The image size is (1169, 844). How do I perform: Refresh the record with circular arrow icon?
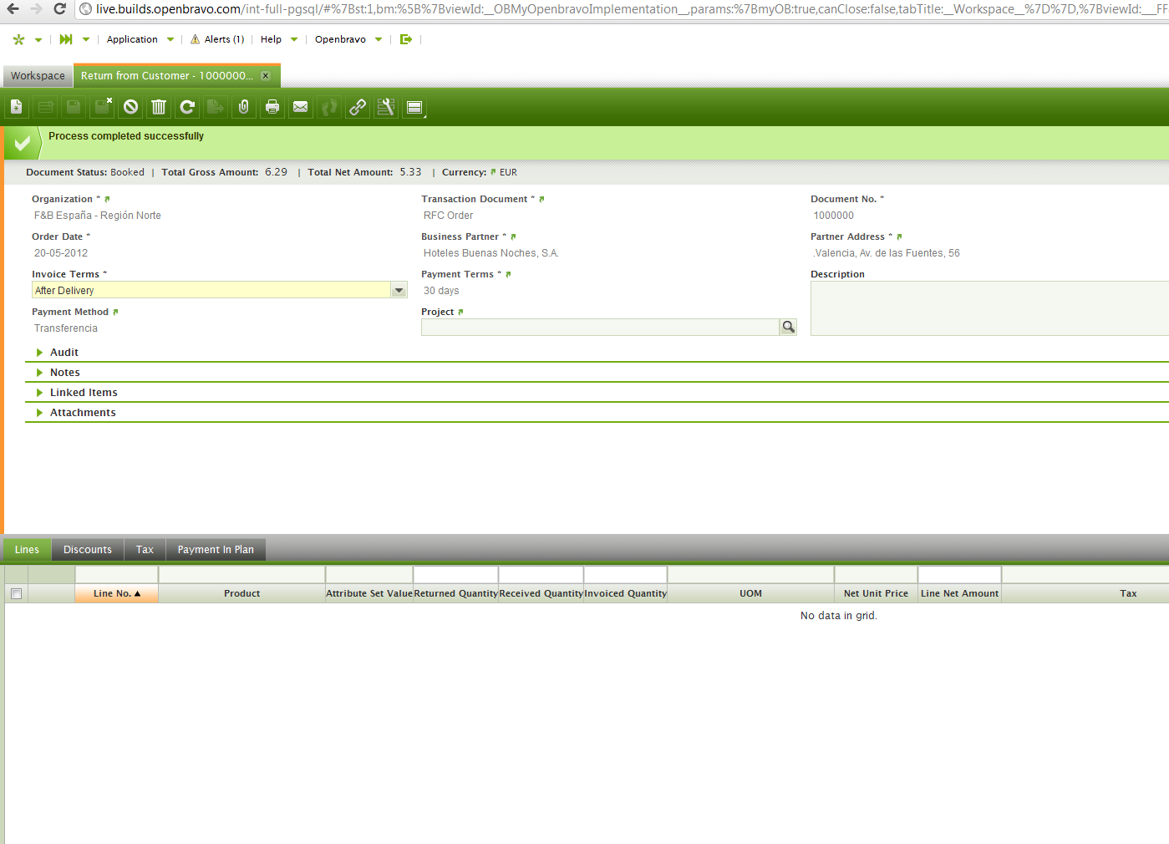click(x=187, y=107)
